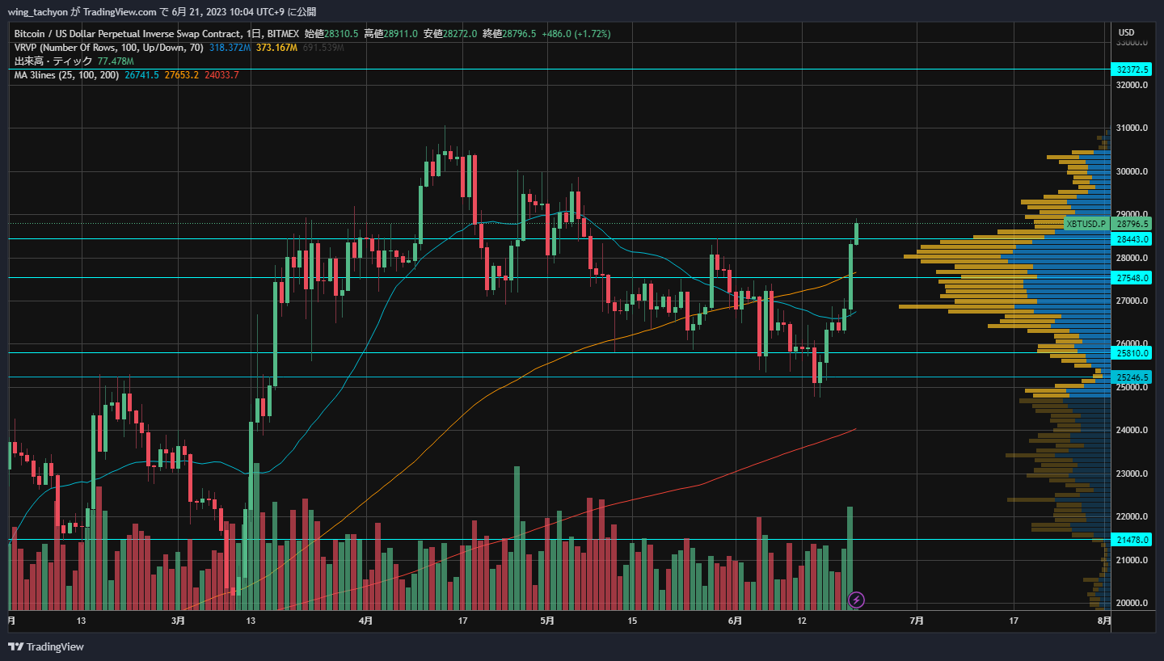This screenshot has height=661, width=1164.
Task: Click the purple lightning bolt event icon
Action: point(857,600)
